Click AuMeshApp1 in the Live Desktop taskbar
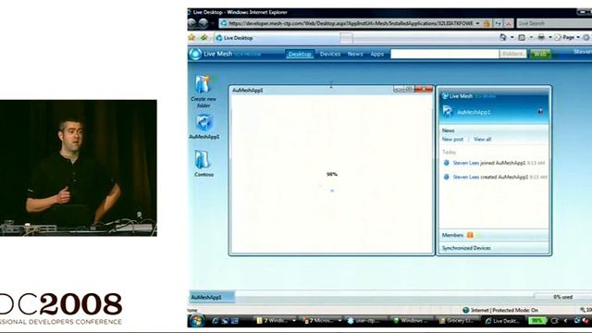This screenshot has height=333, width=592. [x=212, y=297]
